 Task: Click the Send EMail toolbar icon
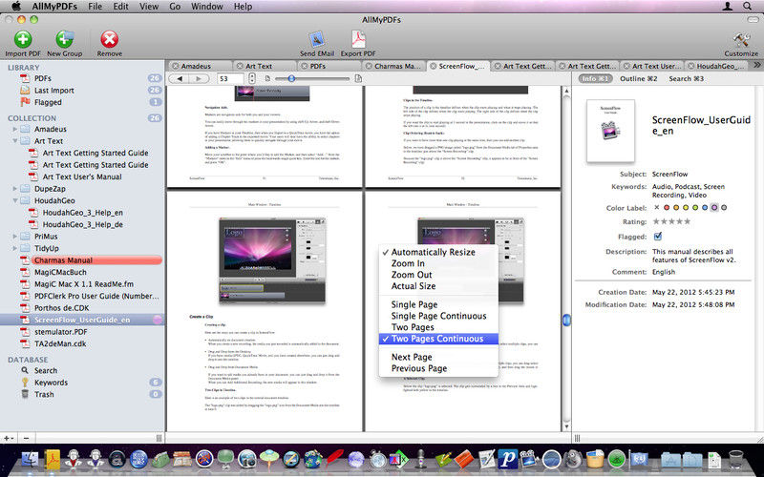click(x=317, y=39)
